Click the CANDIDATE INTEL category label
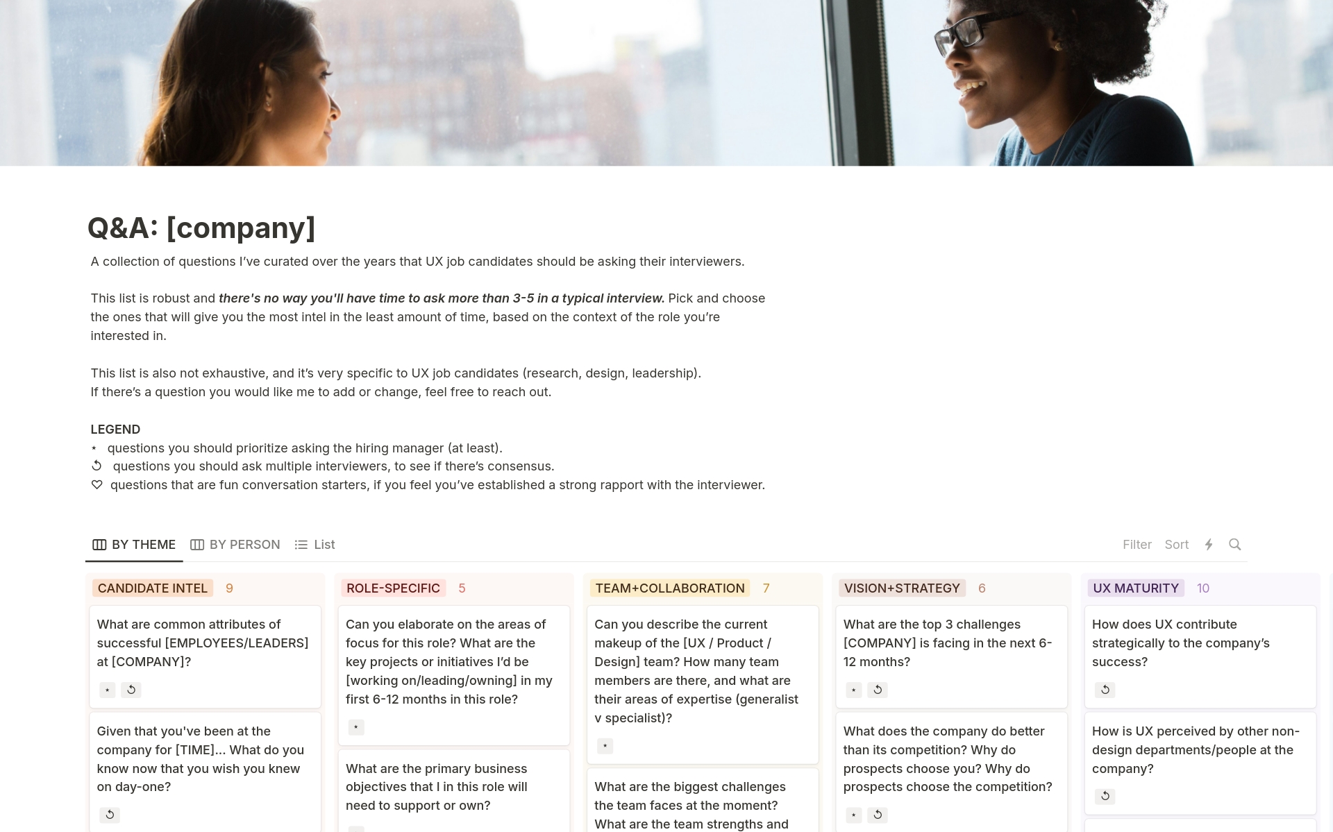Image resolution: width=1333 pixels, height=832 pixels. tap(154, 588)
